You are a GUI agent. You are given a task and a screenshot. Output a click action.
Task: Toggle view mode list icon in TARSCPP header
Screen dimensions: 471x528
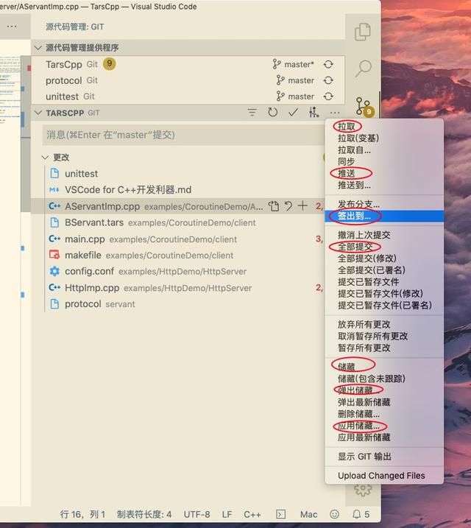click(252, 113)
